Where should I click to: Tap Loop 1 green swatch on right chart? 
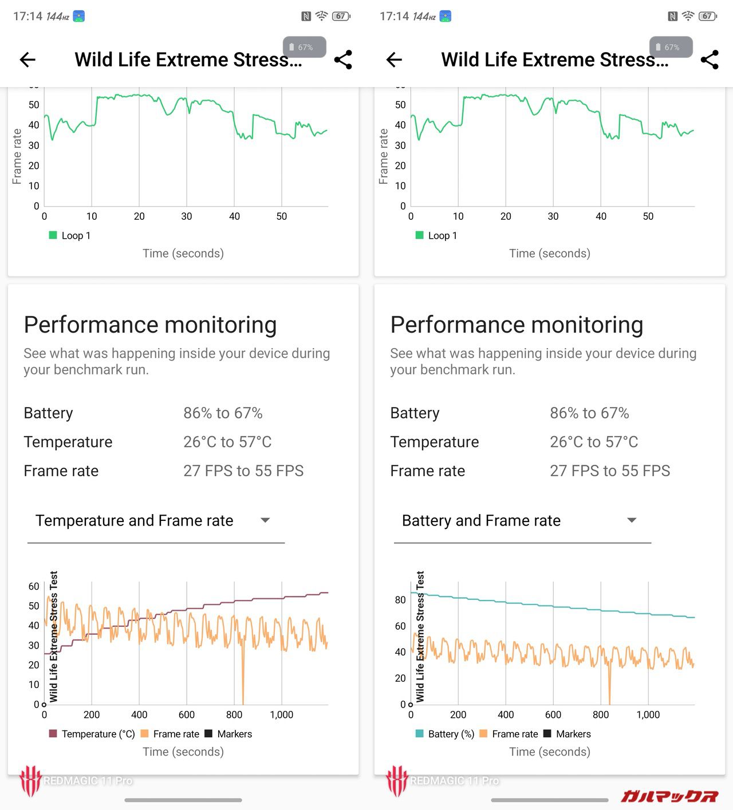coord(420,235)
